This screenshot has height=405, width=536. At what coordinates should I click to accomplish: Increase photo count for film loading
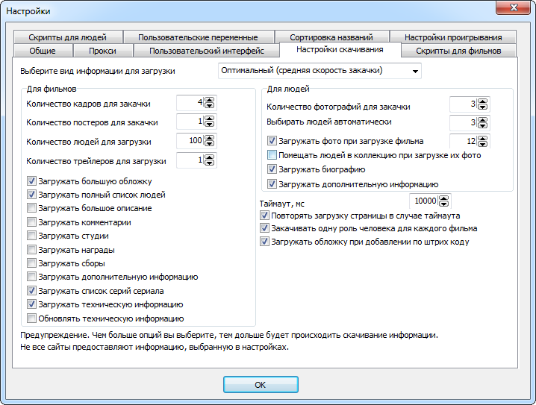(483, 138)
